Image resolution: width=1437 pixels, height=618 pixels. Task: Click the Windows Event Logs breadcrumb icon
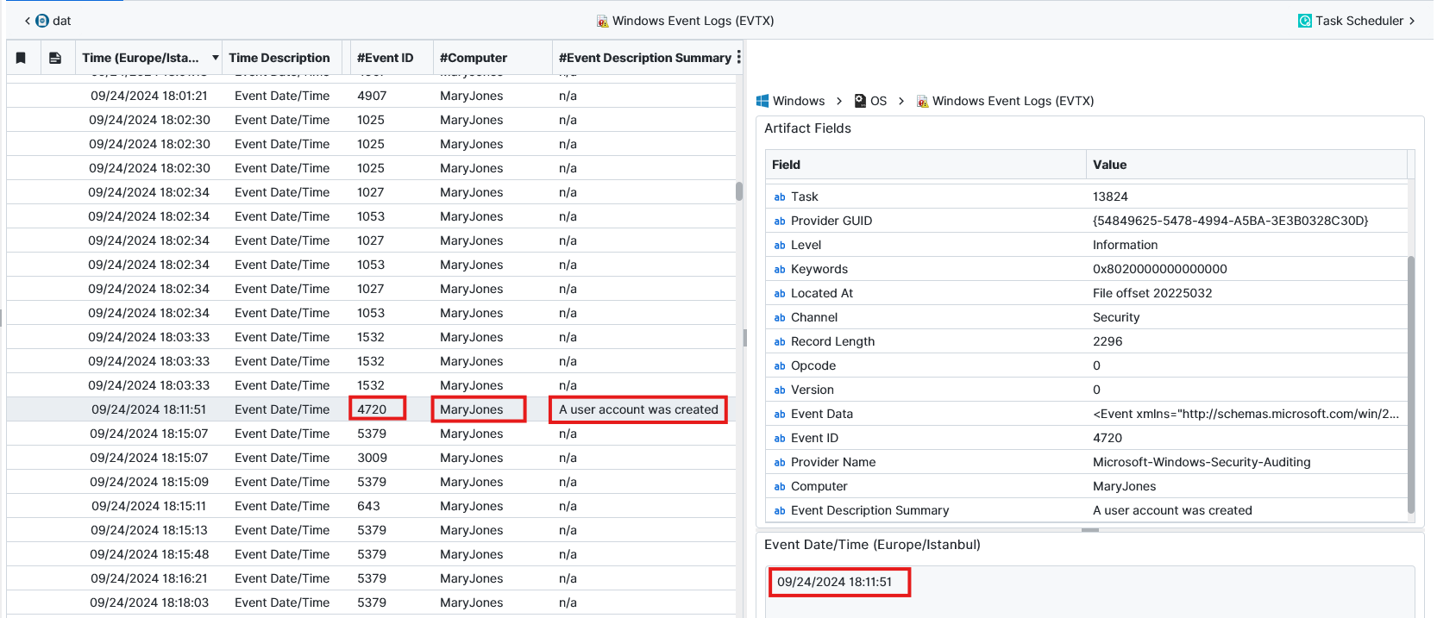point(922,101)
